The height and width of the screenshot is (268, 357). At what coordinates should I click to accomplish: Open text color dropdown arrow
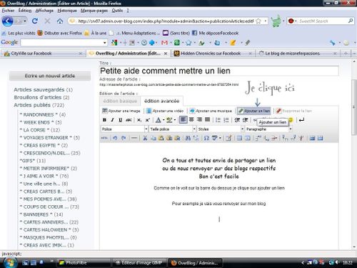click(164, 120)
